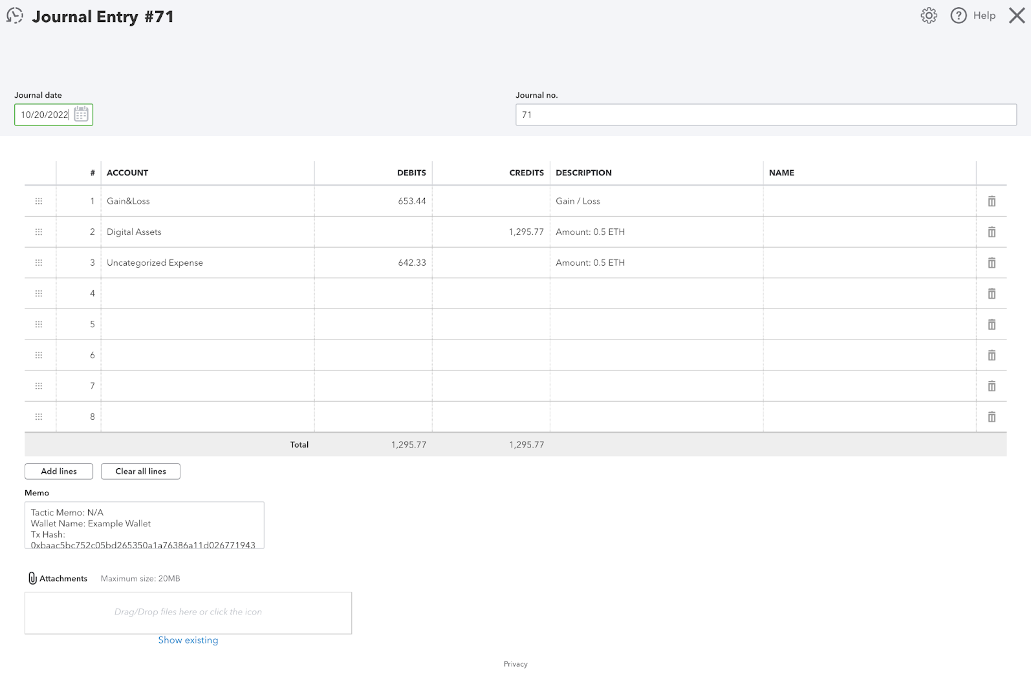Click trash icon on empty row 8

click(x=992, y=417)
